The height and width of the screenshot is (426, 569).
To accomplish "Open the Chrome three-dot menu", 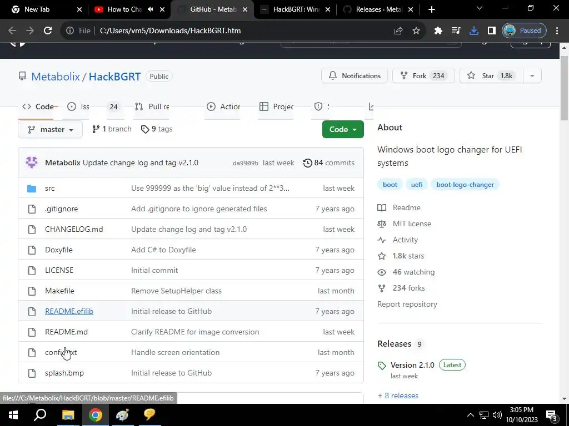I will (557, 31).
